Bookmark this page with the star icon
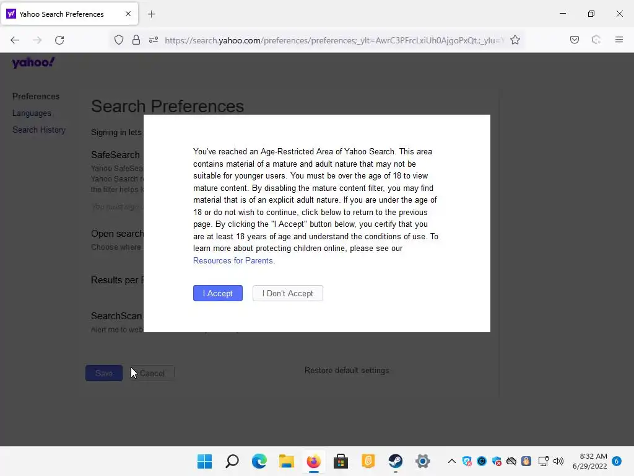This screenshot has height=476, width=634. click(515, 40)
